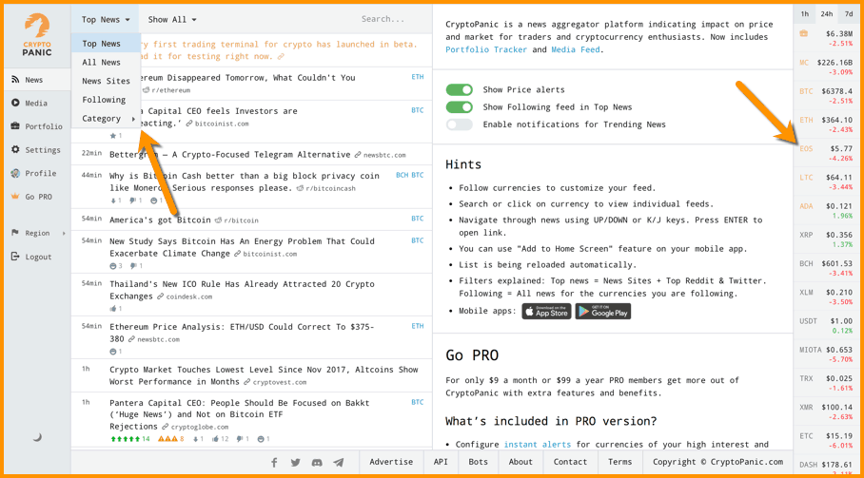
Task: Switch price change to 24h tab
Action: click(827, 14)
